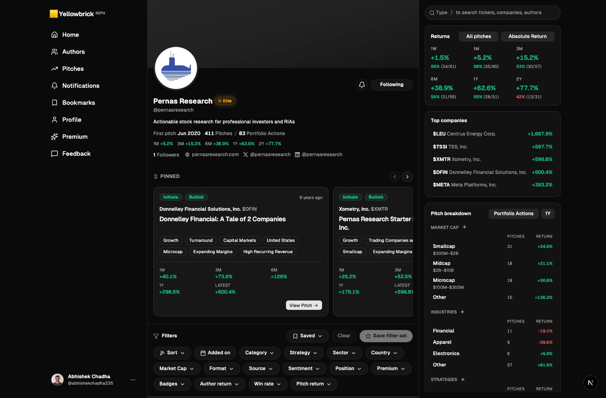Screen dimensions: 606x398
Task: Expand the Sentiment filter
Action: click(x=304, y=368)
